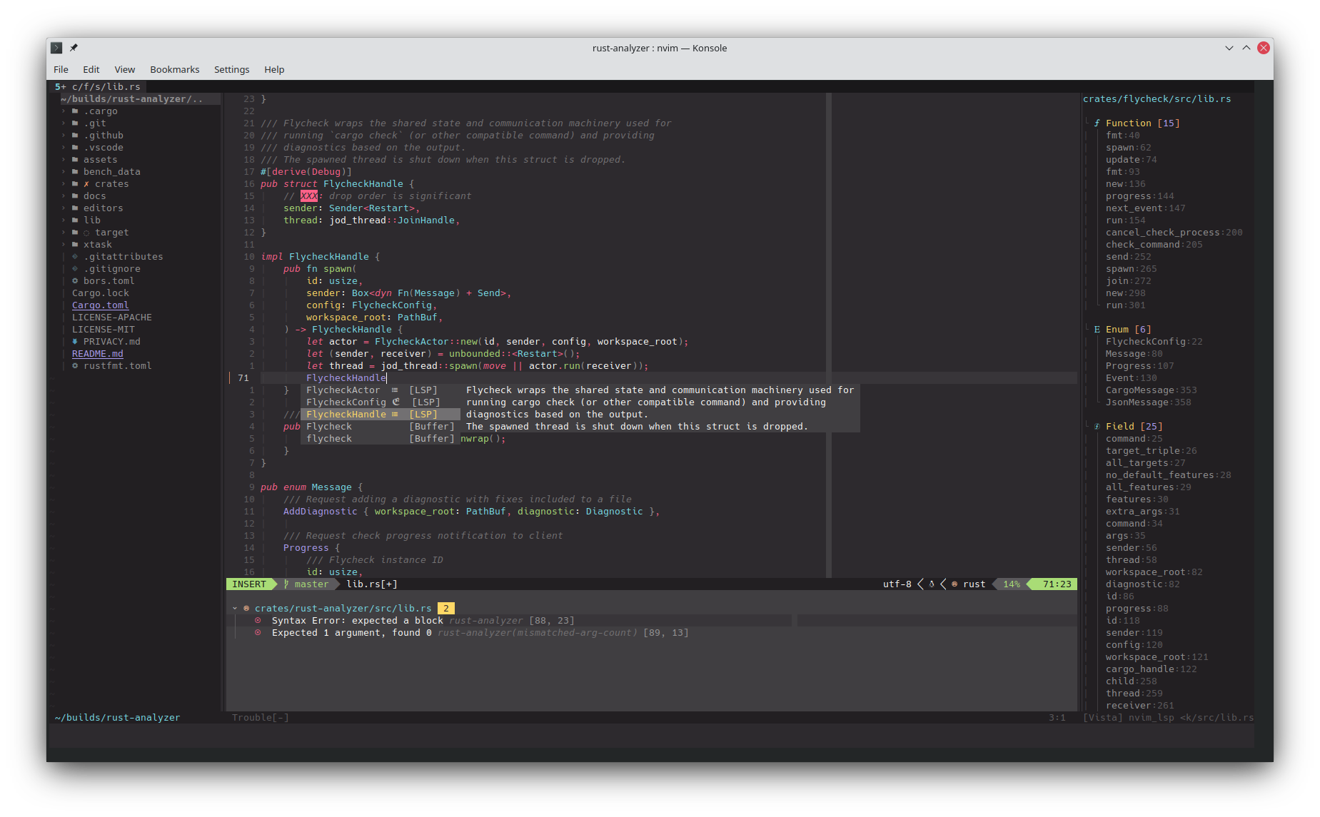
Task: Open the Help menu
Action: (x=274, y=69)
